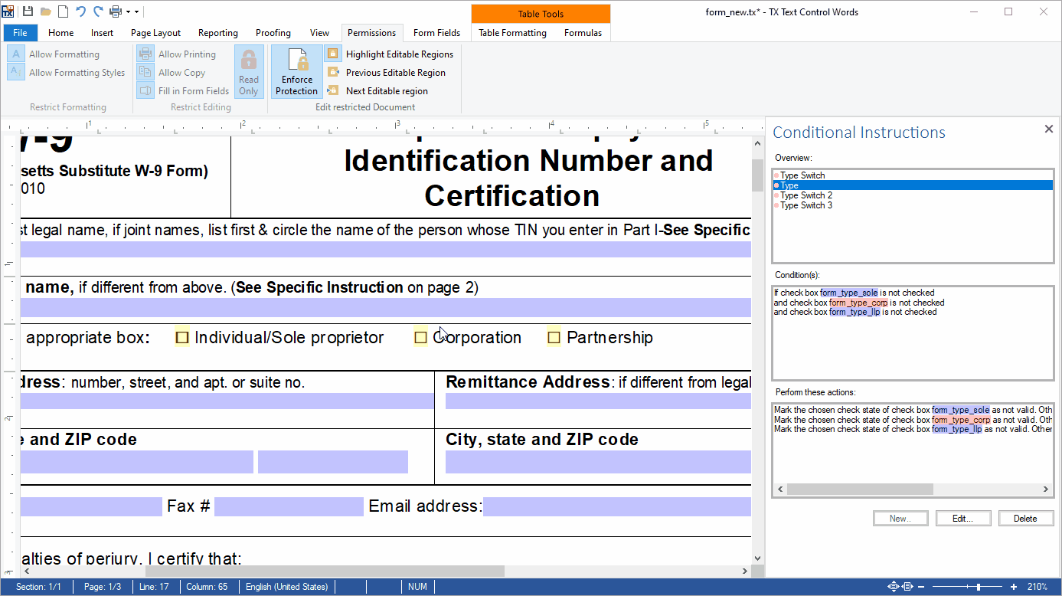Click the Fax # form field
This screenshot has height=596, width=1062.
point(289,507)
